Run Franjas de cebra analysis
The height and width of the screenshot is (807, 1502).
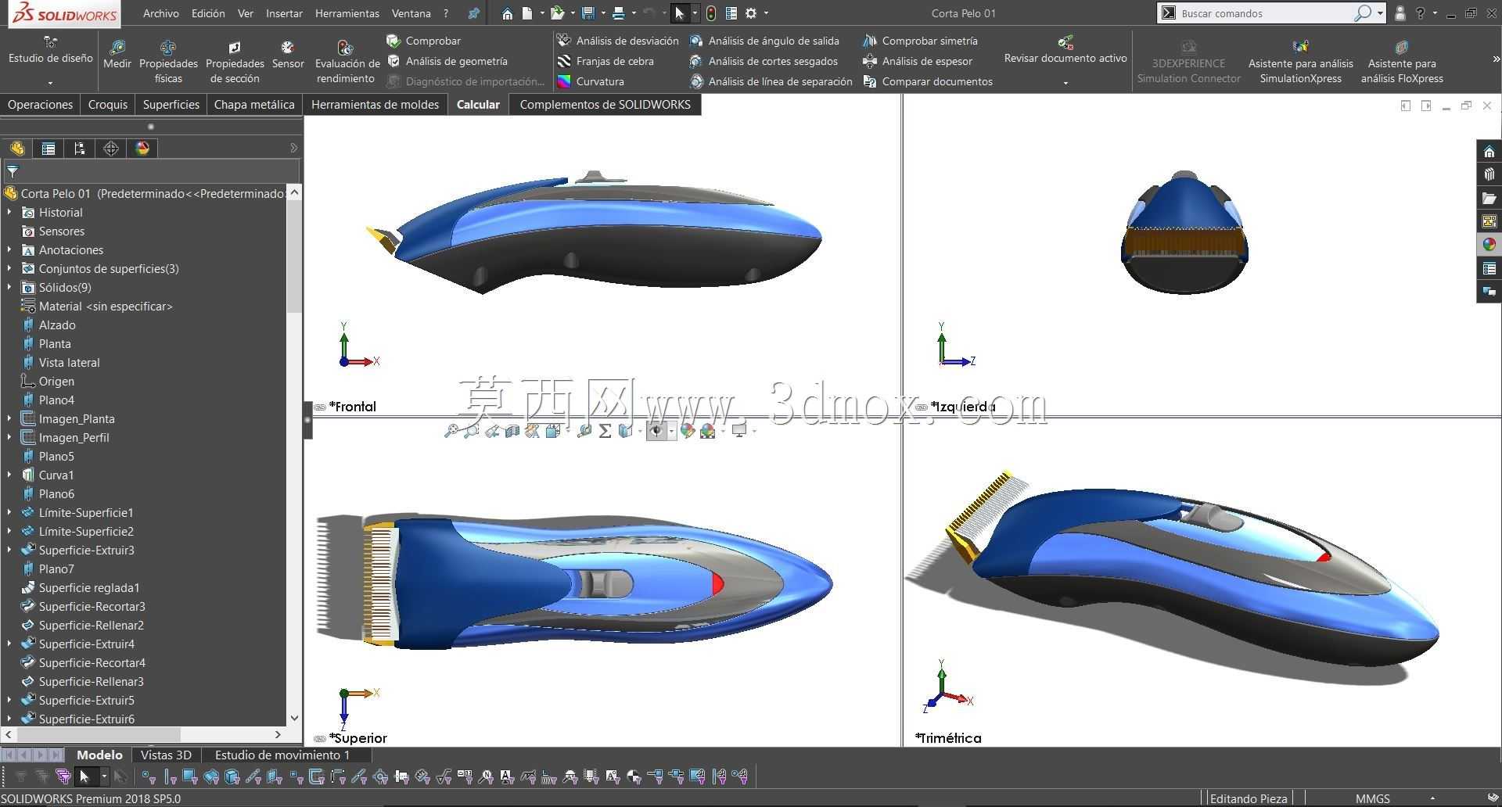point(605,61)
